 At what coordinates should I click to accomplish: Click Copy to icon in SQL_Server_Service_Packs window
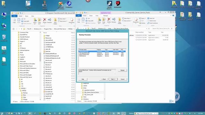point(104,19)
